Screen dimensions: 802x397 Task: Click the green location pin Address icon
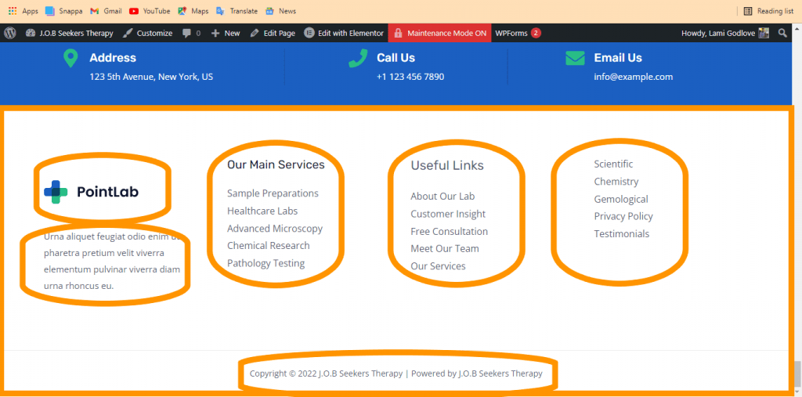tap(70, 59)
